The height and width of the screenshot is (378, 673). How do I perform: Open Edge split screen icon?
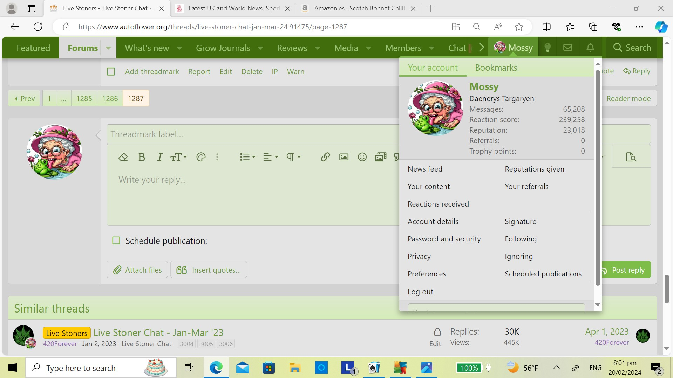[x=546, y=27]
